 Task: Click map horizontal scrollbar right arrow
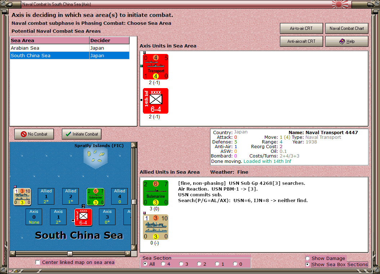tap(128, 254)
